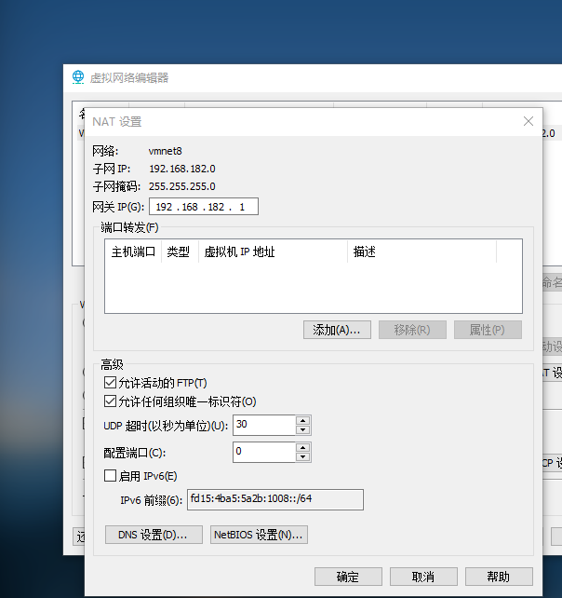Click 移除(R) button
The image size is (562, 598).
[x=412, y=330]
